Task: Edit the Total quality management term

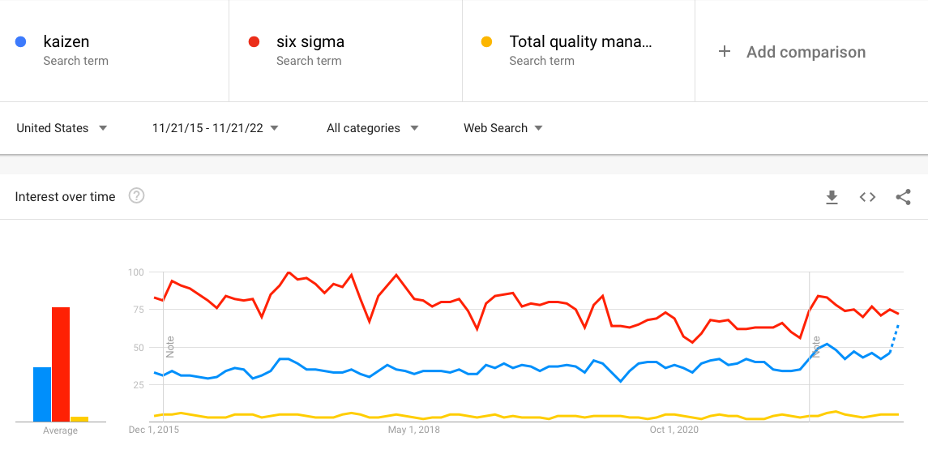Action: (580, 41)
